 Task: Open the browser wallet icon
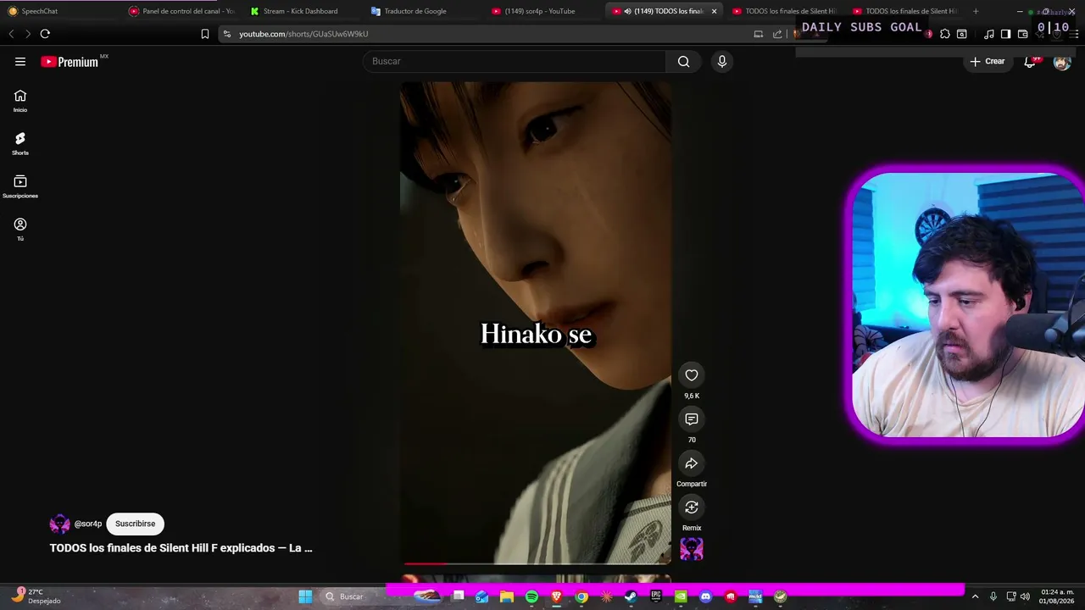click(x=1022, y=34)
